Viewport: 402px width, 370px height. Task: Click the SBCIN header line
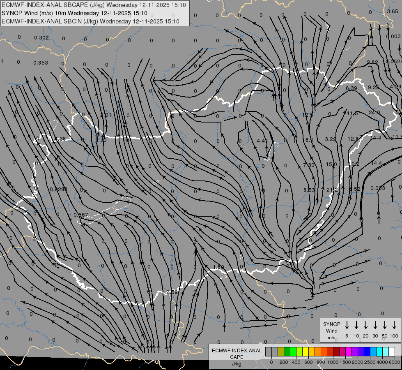click(90, 21)
